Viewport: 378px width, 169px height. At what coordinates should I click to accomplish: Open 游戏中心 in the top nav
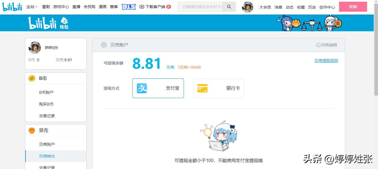pyautogui.click(x=61, y=7)
